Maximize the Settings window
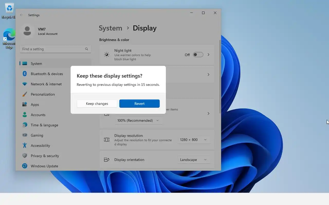329x205 pixels. pos(203,13)
